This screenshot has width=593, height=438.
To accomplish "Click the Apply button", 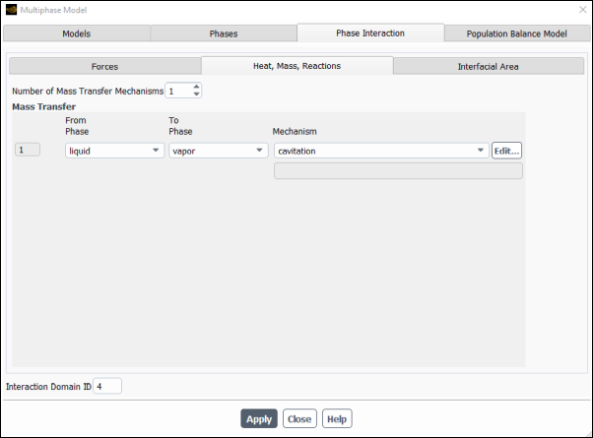I will click(259, 418).
